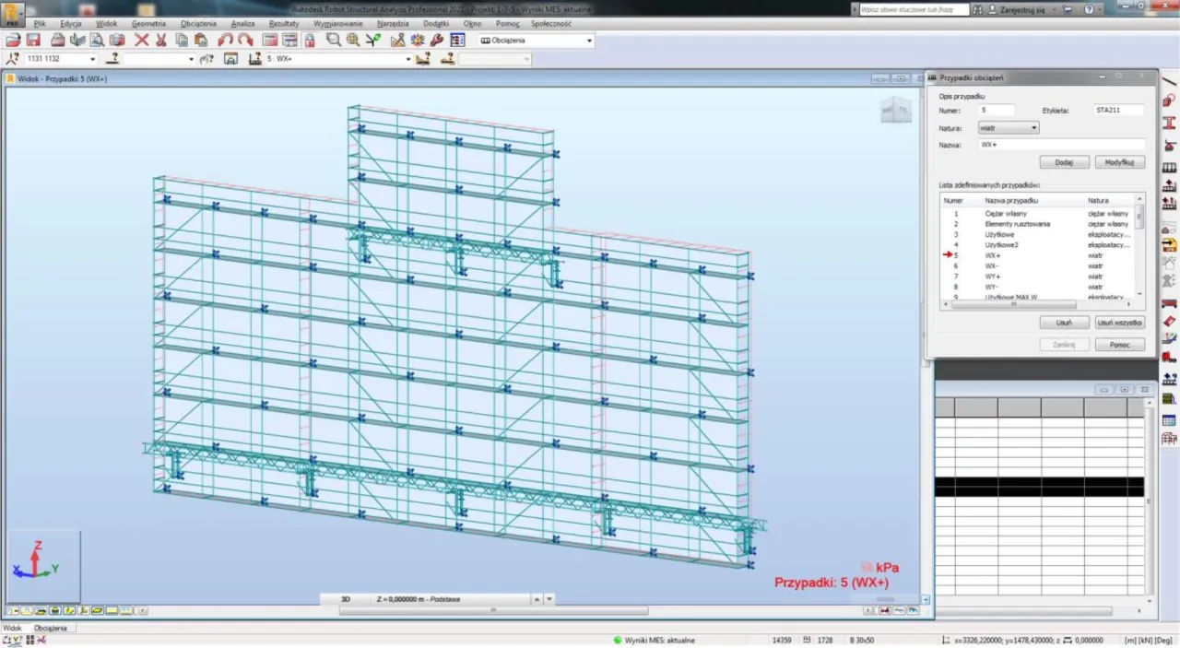Open the Analiza menu
Screen dimensions: 1180x648
click(x=242, y=23)
